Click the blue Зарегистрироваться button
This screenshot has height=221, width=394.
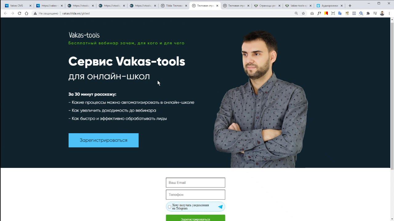click(103, 140)
